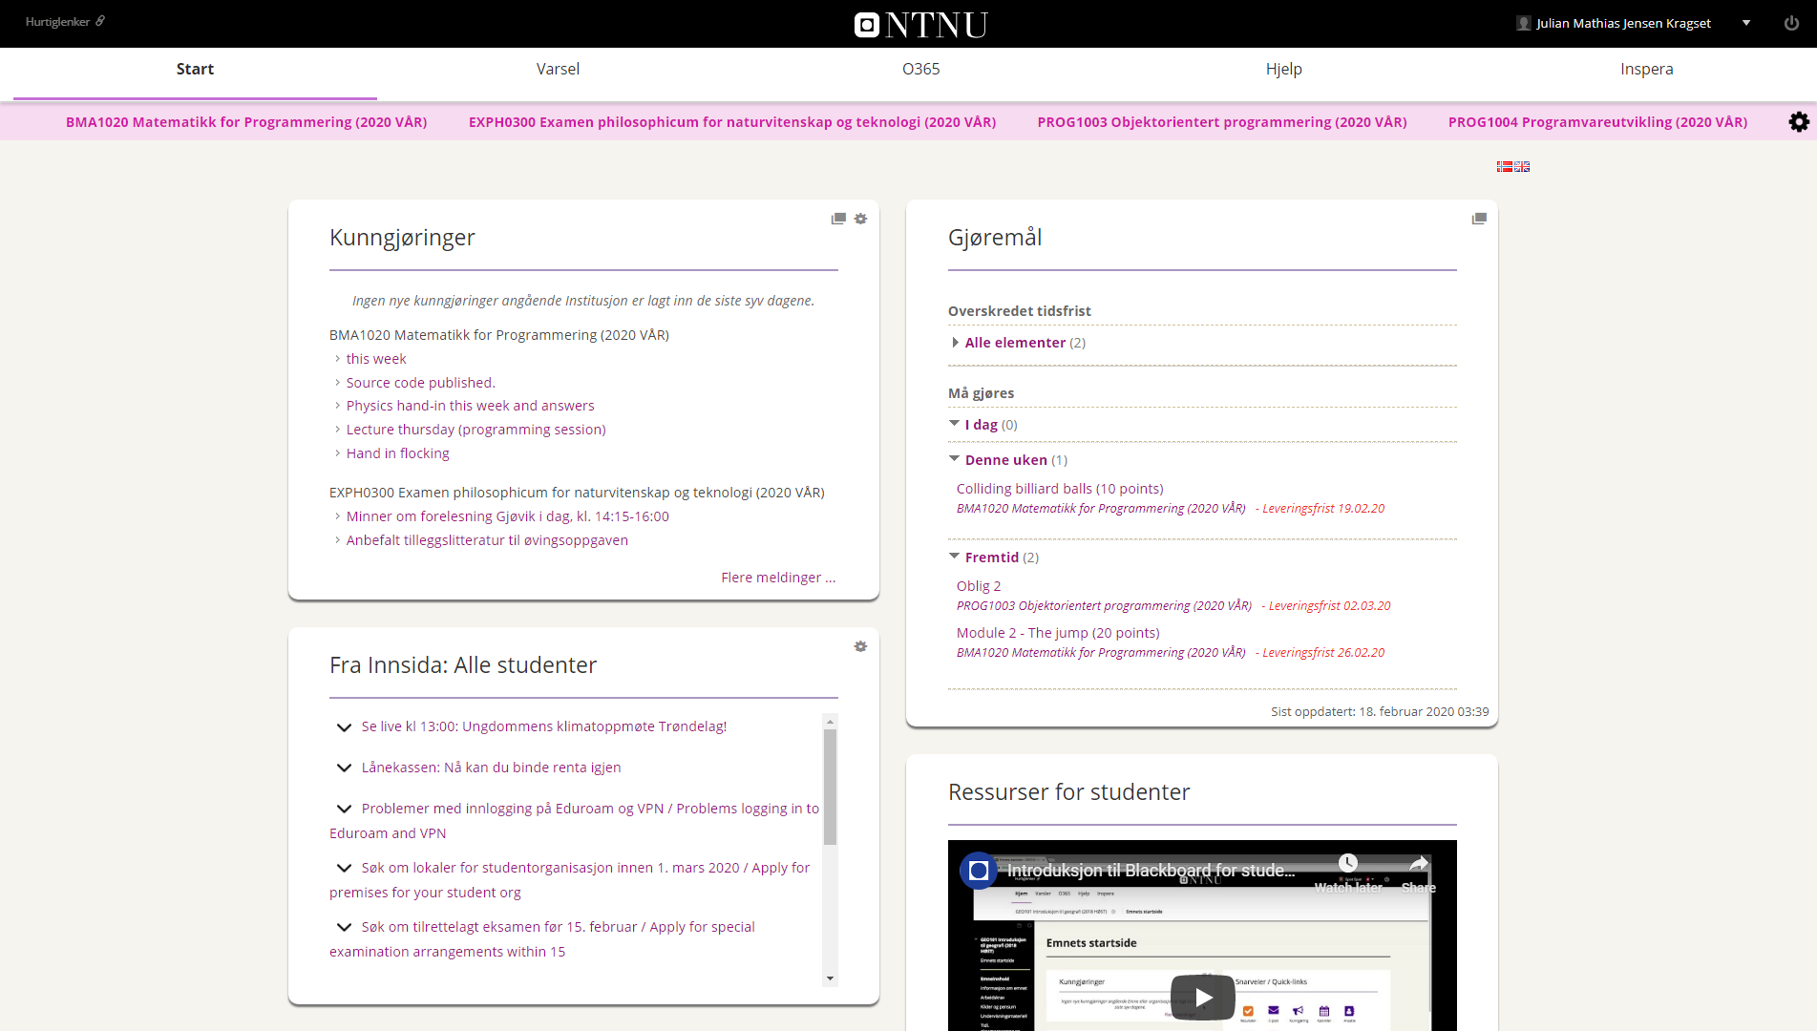Open Gjøremål in a new window
The width and height of the screenshot is (1817, 1031).
[x=1479, y=218]
